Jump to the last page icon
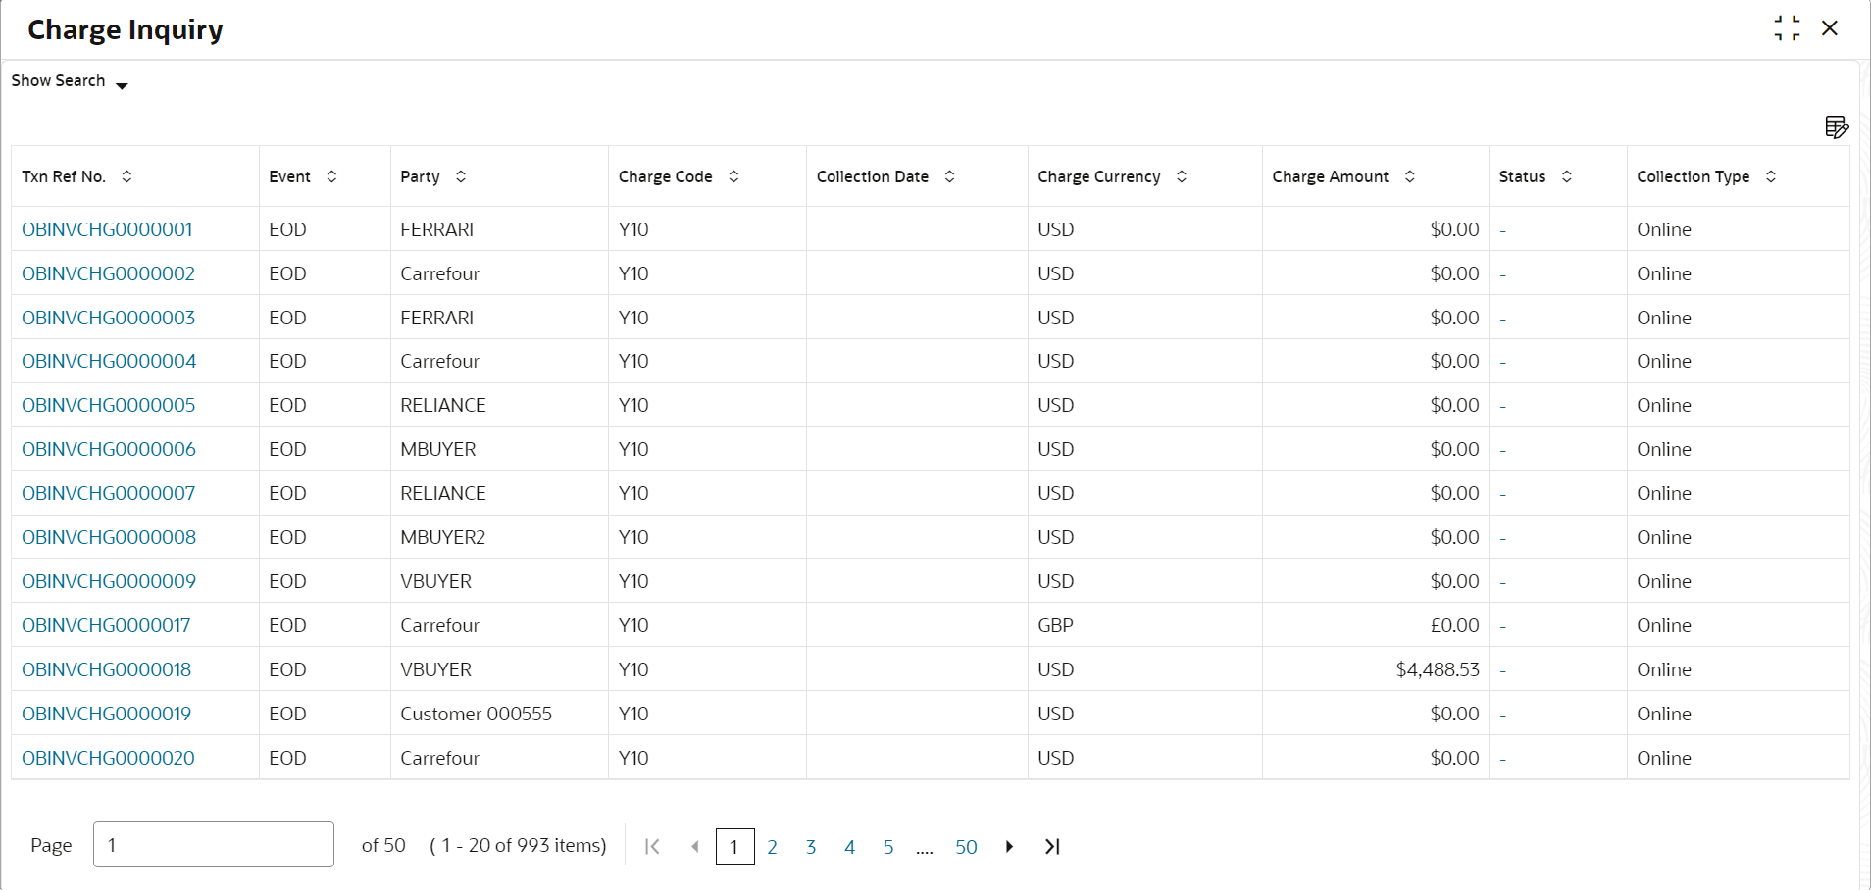This screenshot has height=890, width=1871. [1052, 846]
